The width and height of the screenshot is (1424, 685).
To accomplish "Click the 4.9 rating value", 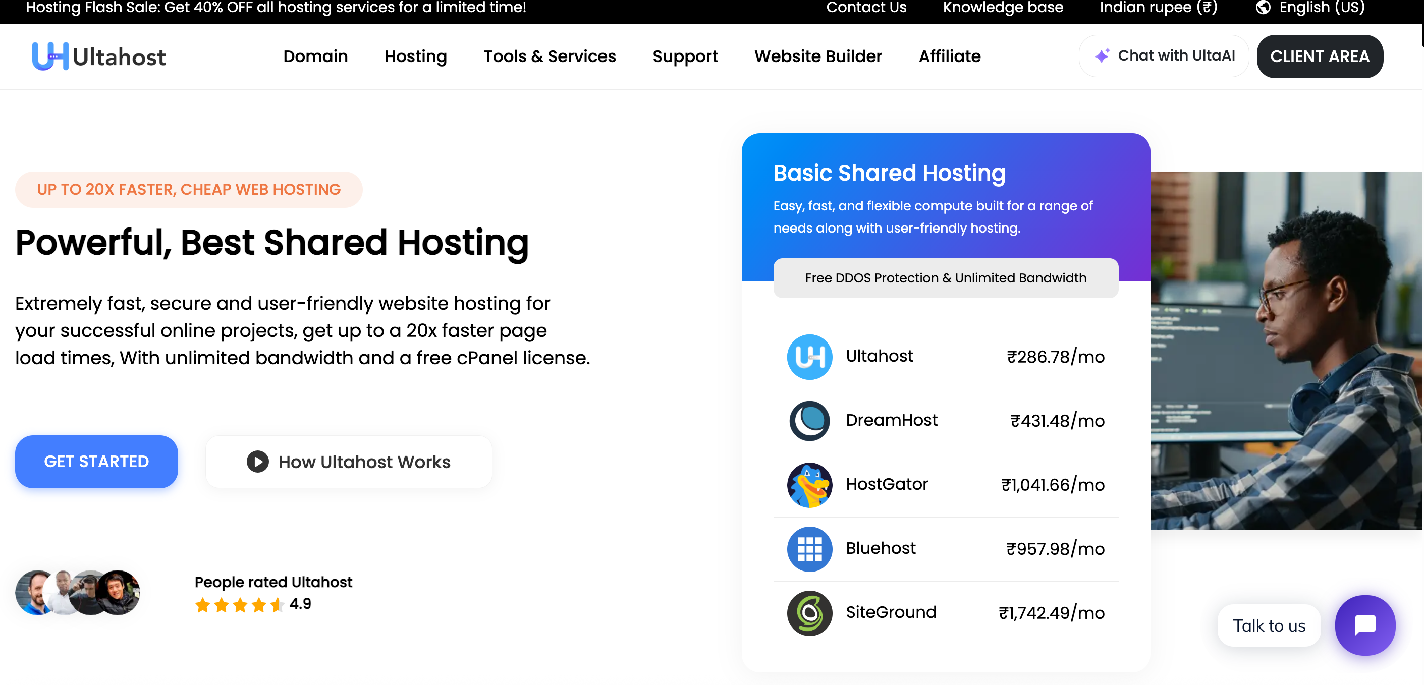I will click(x=300, y=604).
